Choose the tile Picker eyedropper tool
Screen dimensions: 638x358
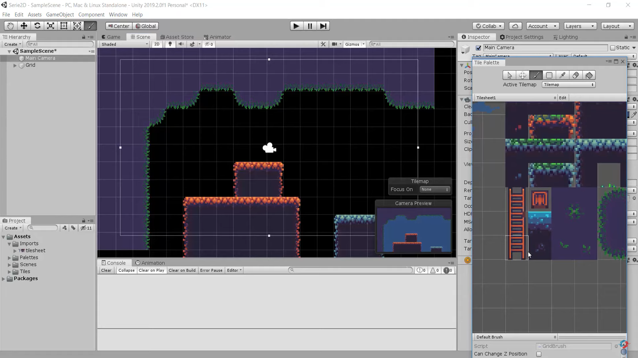pos(562,75)
